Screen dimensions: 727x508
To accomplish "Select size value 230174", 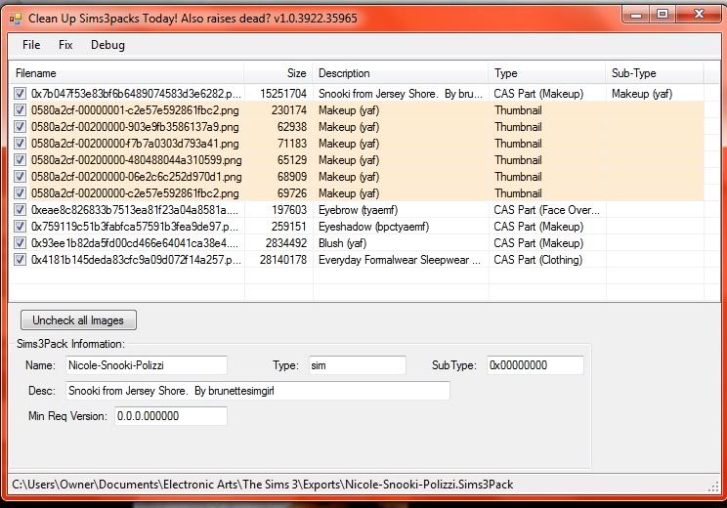I will pos(289,110).
